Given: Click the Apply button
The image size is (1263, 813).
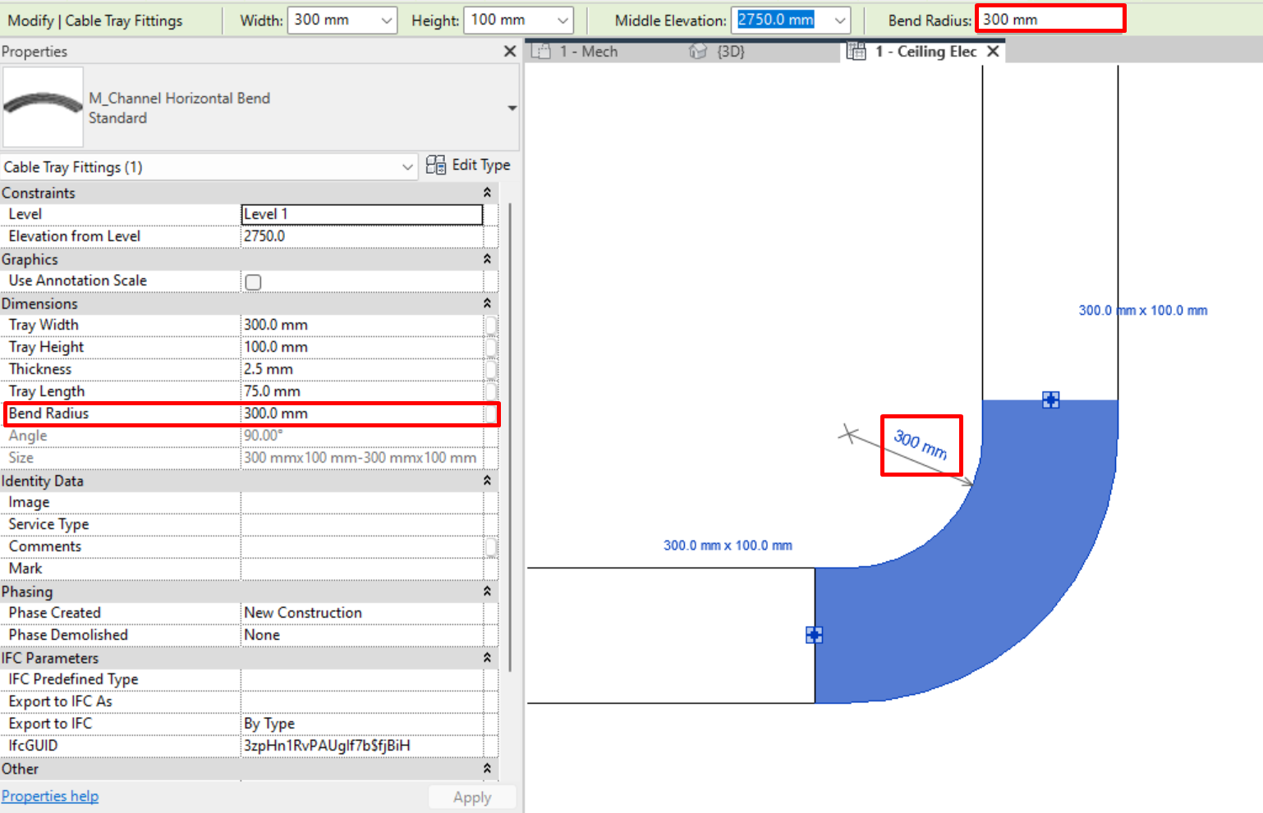Looking at the screenshot, I should [472, 797].
